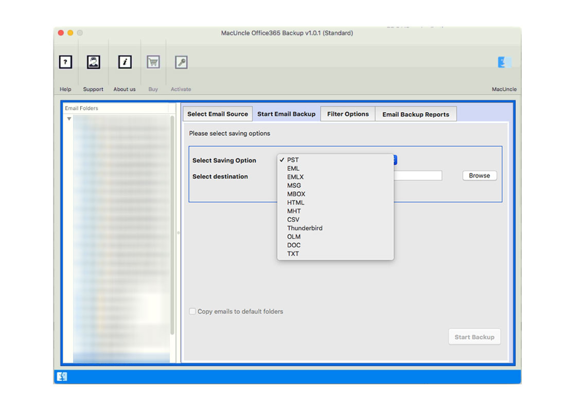
Task: Choose Thunderbird as the export format
Action: tap(305, 228)
